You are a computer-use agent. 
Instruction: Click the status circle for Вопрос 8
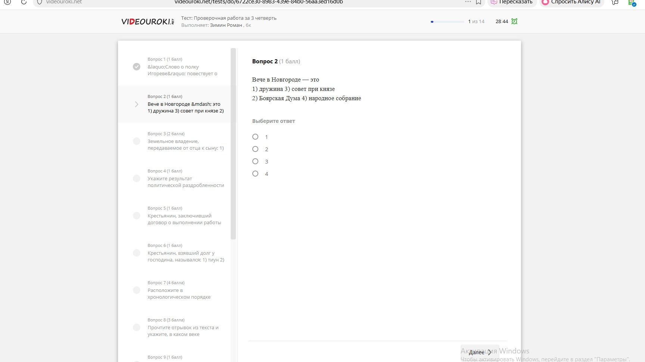tap(137, 327)
